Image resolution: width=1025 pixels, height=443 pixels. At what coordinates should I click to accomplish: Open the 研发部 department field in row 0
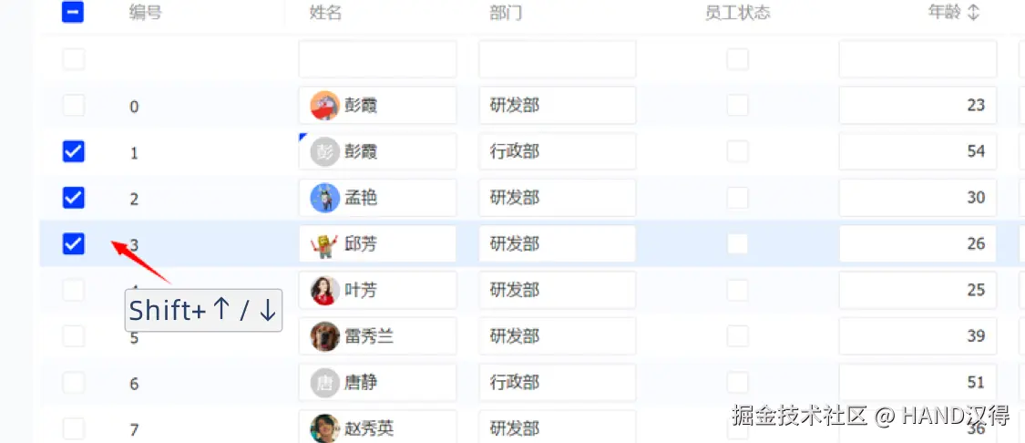(557, 106)
